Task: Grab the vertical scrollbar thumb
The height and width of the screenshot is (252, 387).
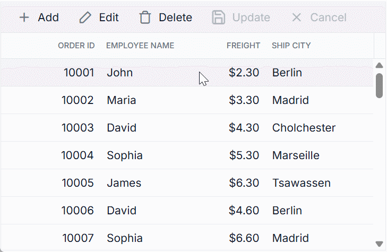Action: pos(379,85)
